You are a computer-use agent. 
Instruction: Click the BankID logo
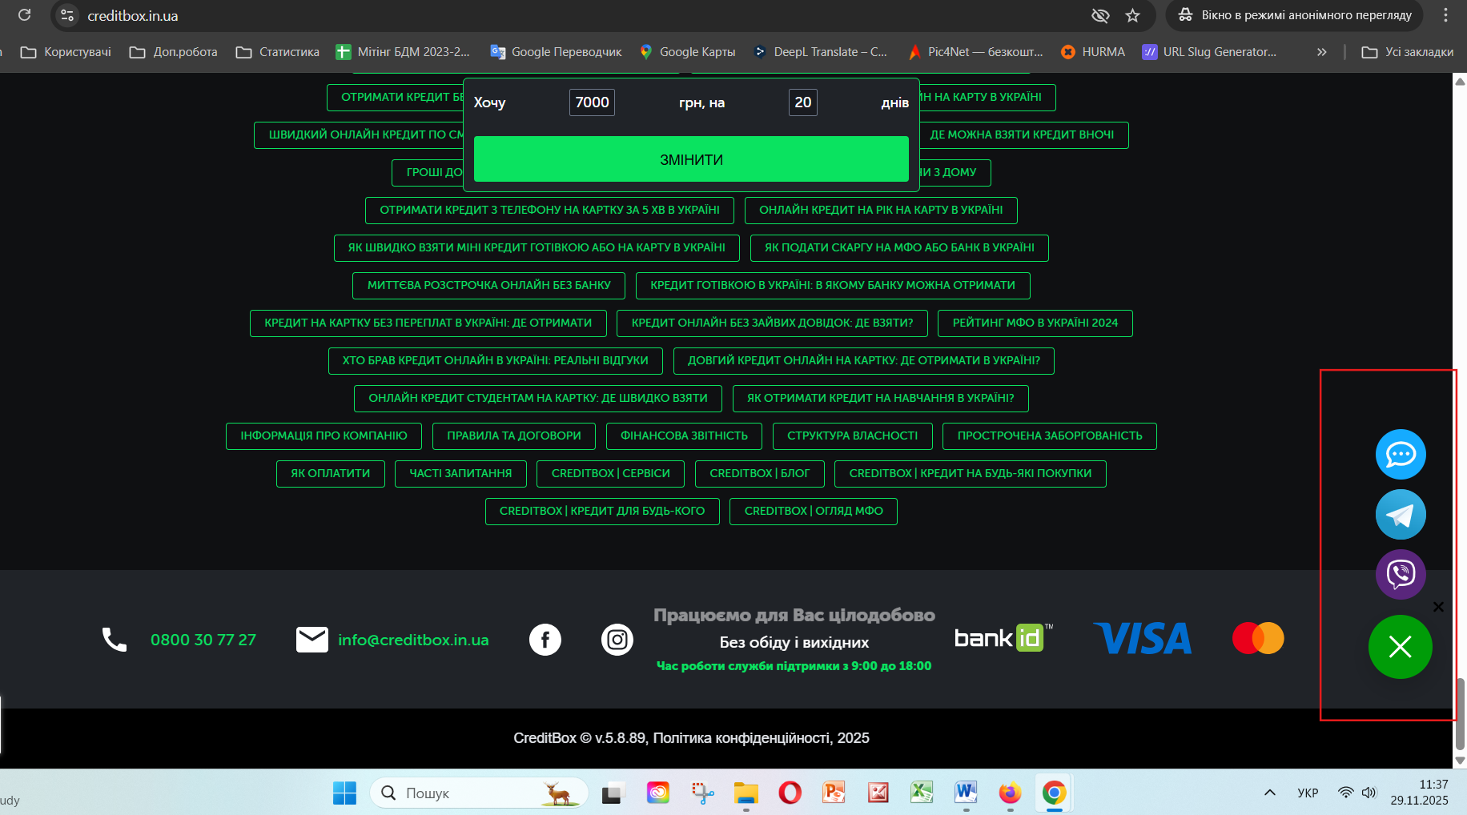[x=1003, y=637]
